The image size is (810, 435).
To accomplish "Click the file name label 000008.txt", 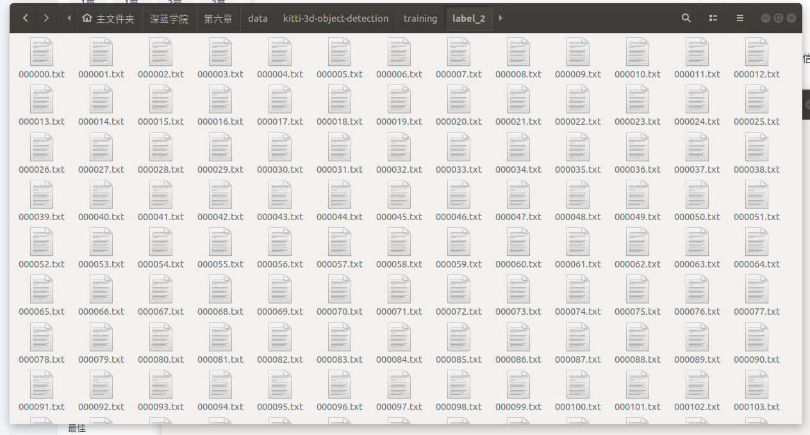I will (518, 74).
